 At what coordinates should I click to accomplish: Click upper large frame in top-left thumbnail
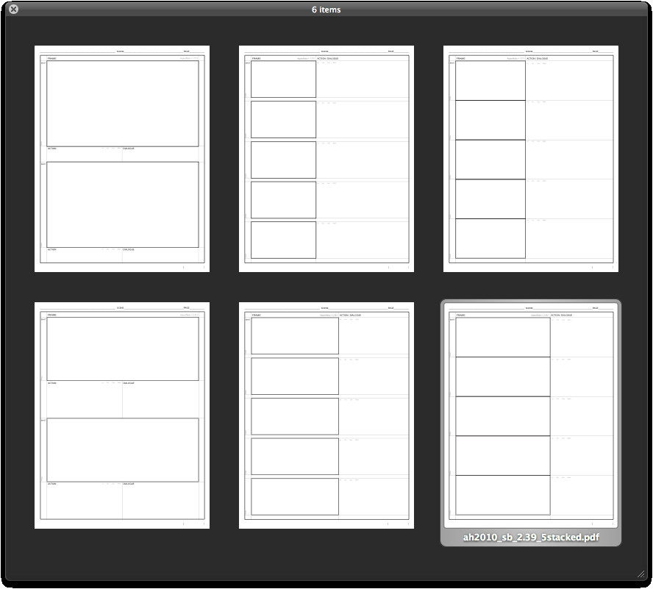coord(123,104)
